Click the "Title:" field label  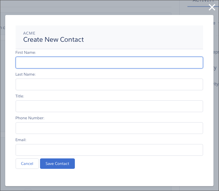coord(20,96)
